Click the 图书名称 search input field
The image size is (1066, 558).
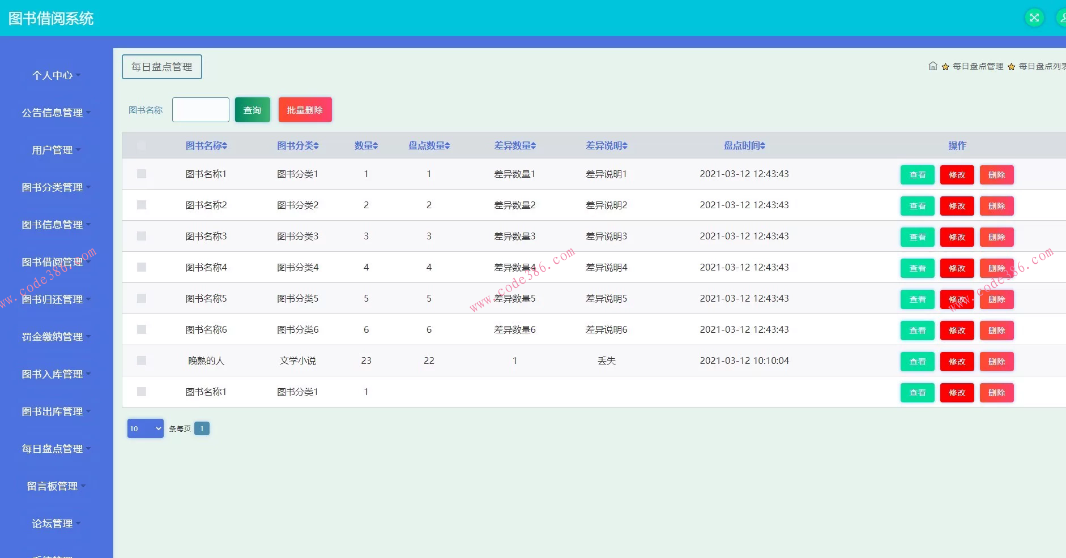[x=201, y=110]
